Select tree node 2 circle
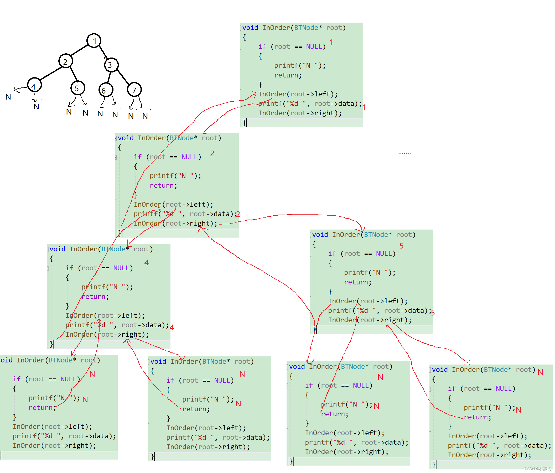The height and width of the screenshot is (473, 555). point(65,62)
